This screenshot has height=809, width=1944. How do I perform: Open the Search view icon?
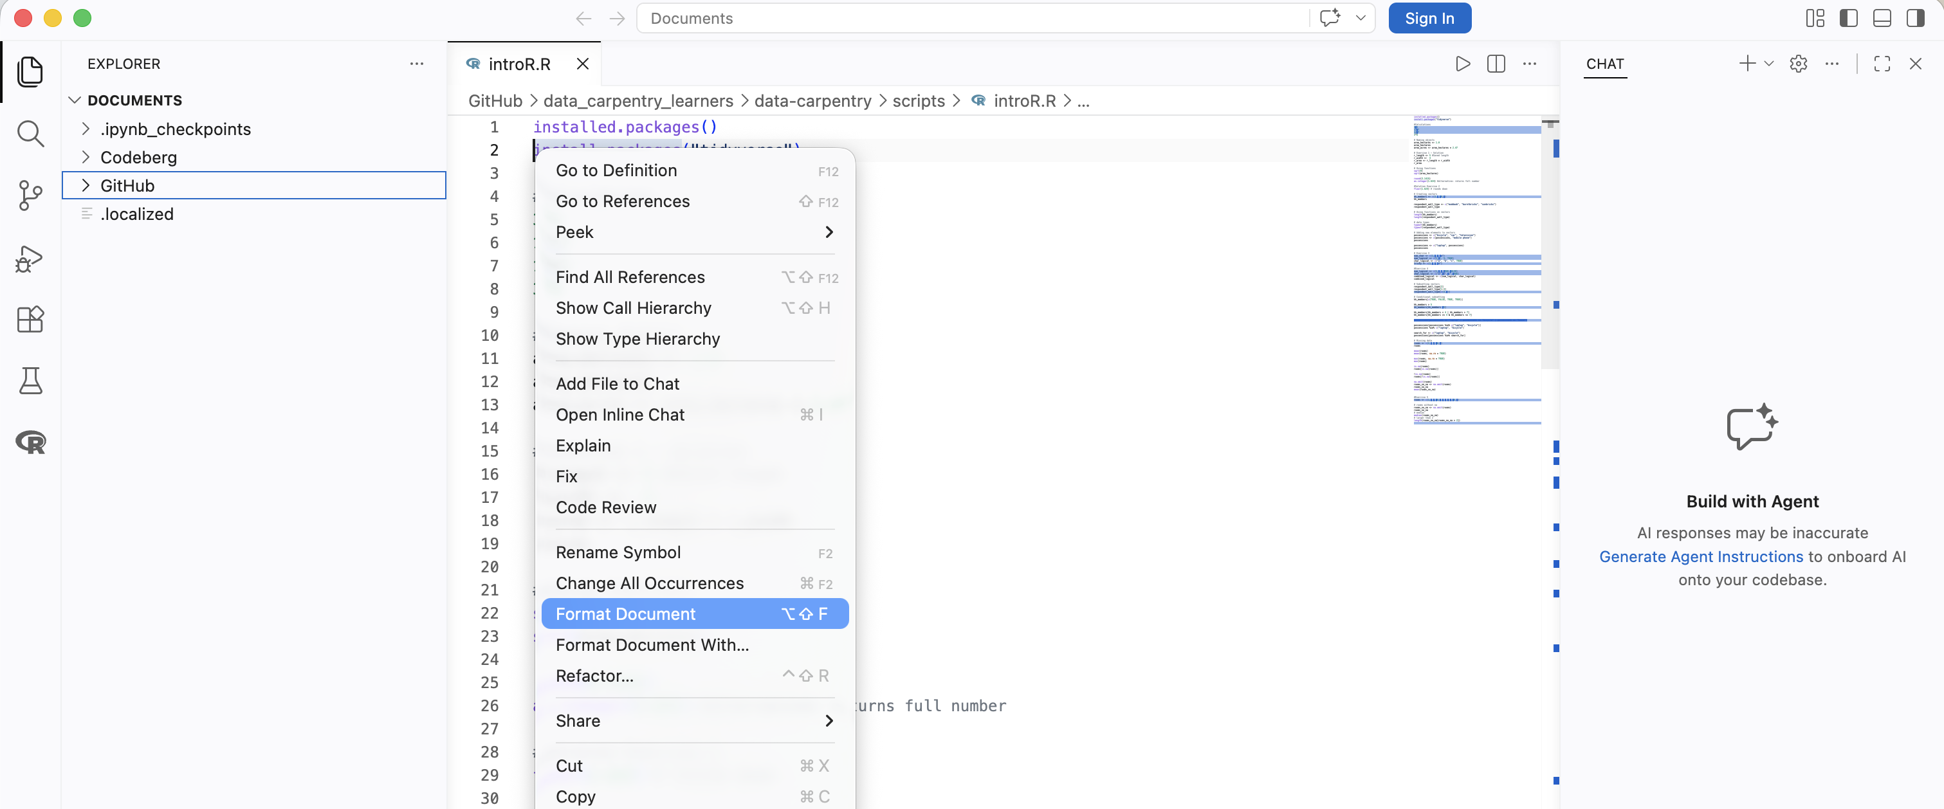point(30,134)
